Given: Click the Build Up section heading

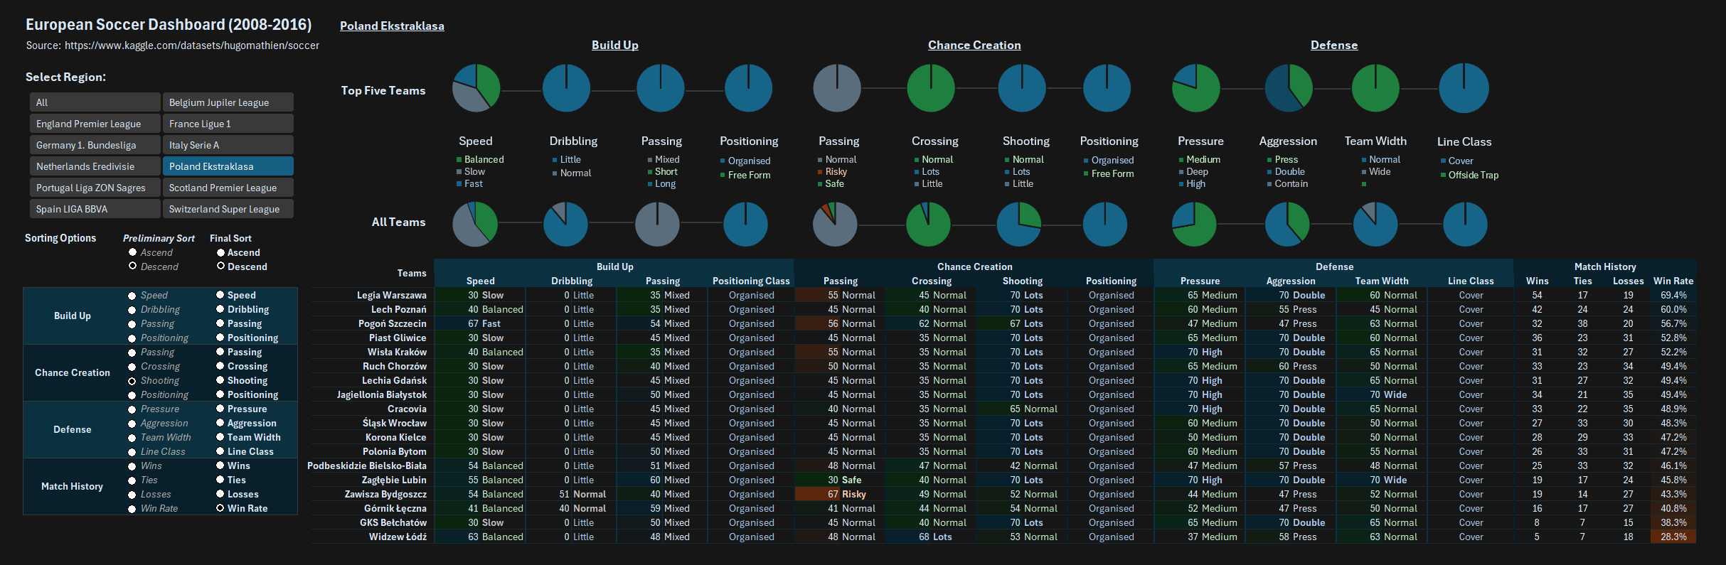Looking at the screenshot, I should [615, 45].
